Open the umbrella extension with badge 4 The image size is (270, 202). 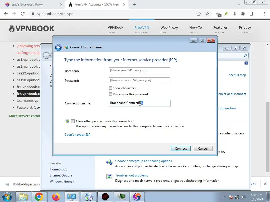tap(218, 14)
